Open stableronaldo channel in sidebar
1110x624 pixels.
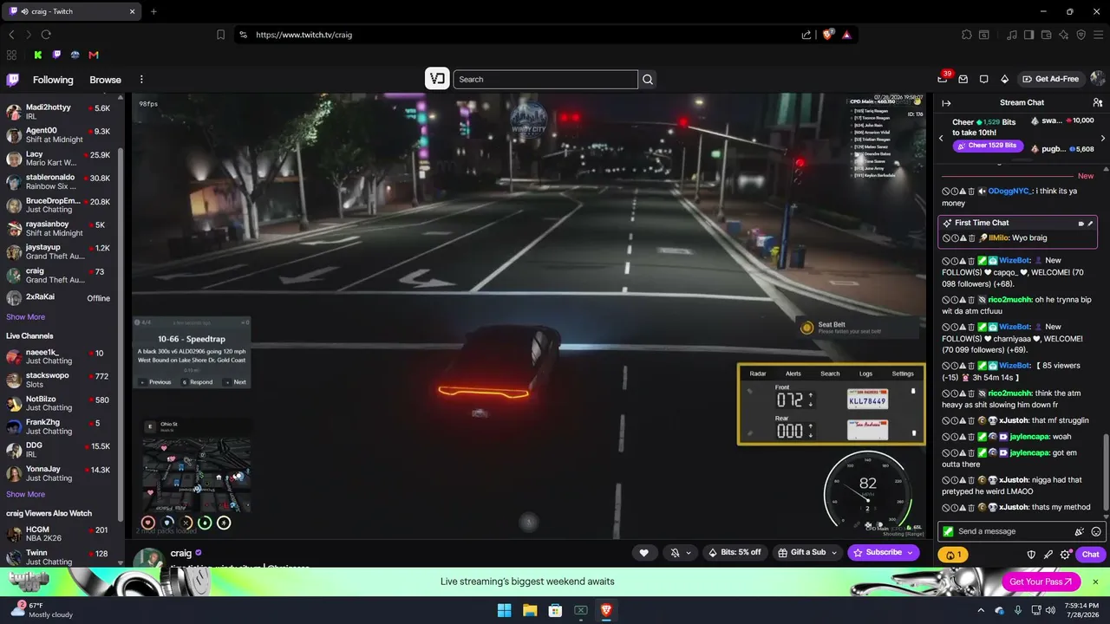coord(60,182)
